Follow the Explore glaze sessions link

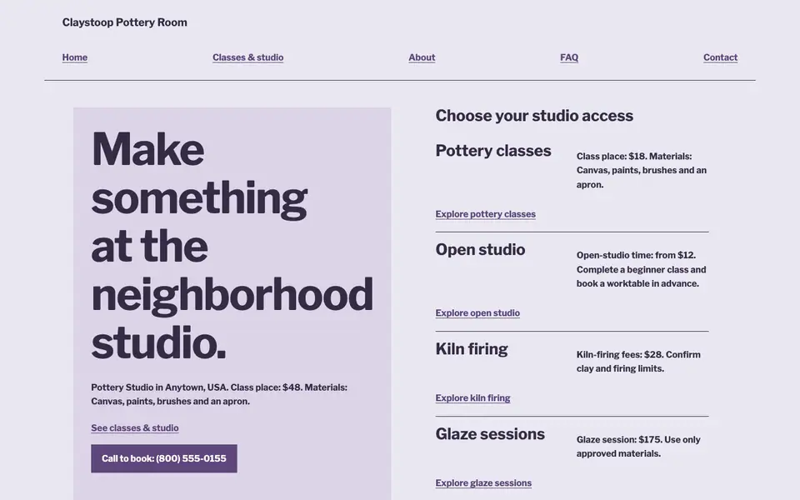(483, 483)
